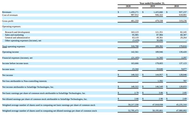Select 2019 net income value 144,957
Image resolution: width=190 pixels, height=115 pixels.
coord(159,75)
